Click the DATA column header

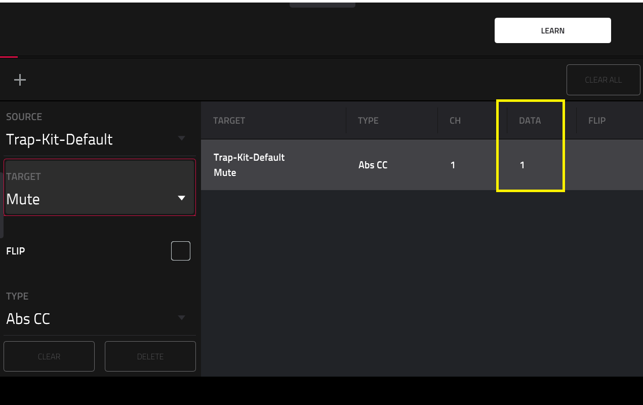530,121
